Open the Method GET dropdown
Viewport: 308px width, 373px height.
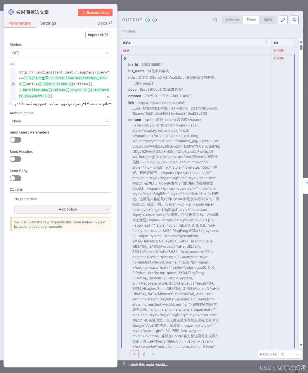coord(60,53)
